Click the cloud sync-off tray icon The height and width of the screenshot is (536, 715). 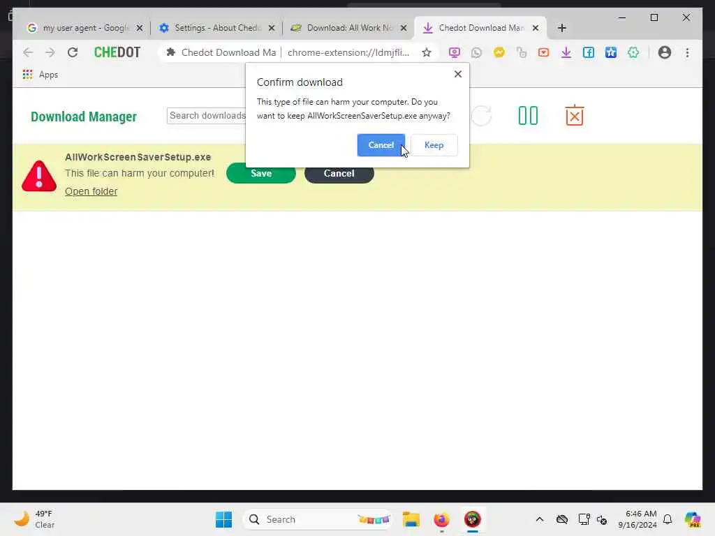point(562,519)
